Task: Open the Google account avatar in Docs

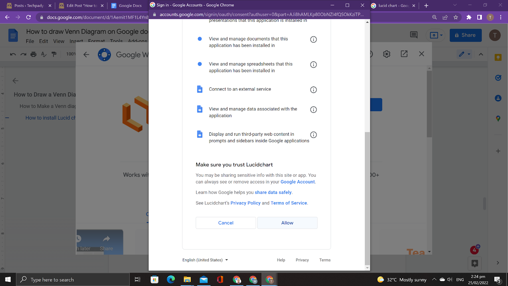Action: pos(495,35)
